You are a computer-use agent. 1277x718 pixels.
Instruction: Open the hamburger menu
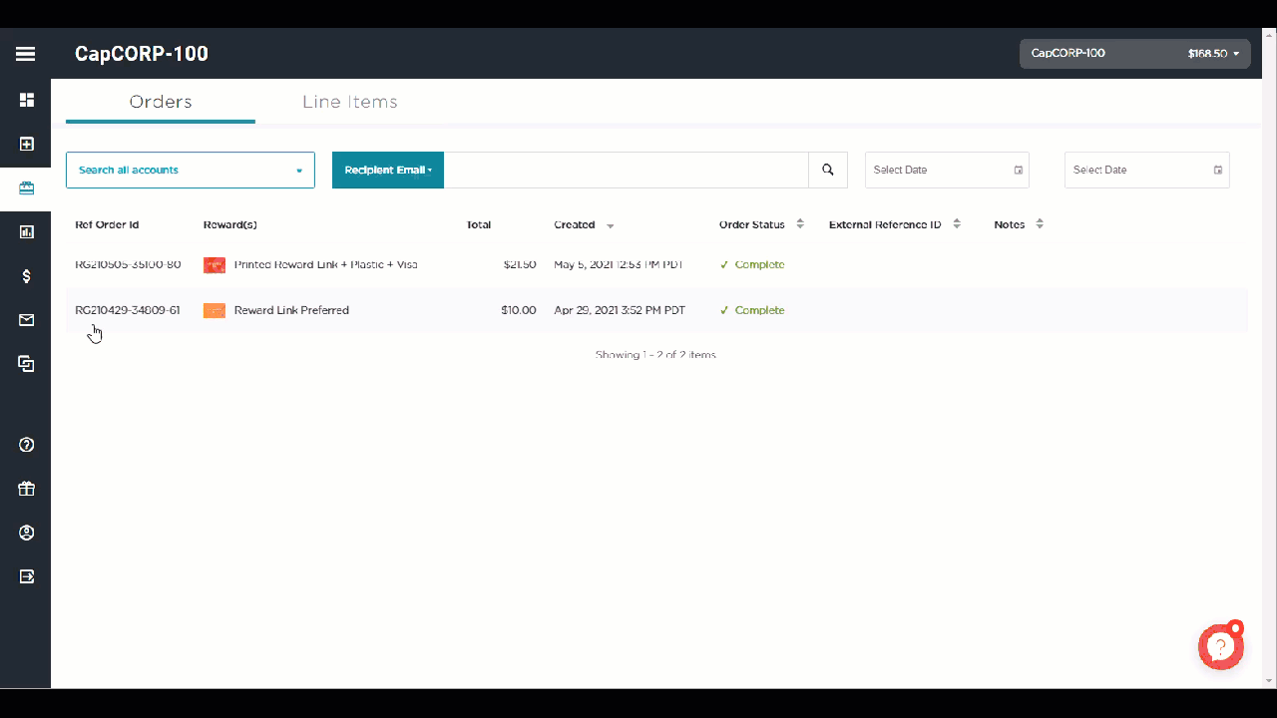coord(25,54)
